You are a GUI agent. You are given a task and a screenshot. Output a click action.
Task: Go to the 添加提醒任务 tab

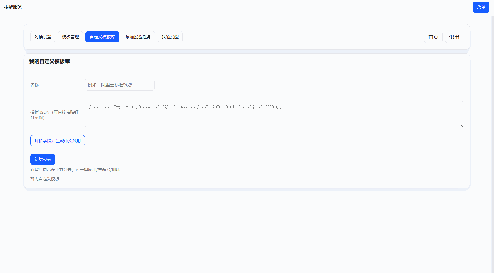tap(138, 37)
